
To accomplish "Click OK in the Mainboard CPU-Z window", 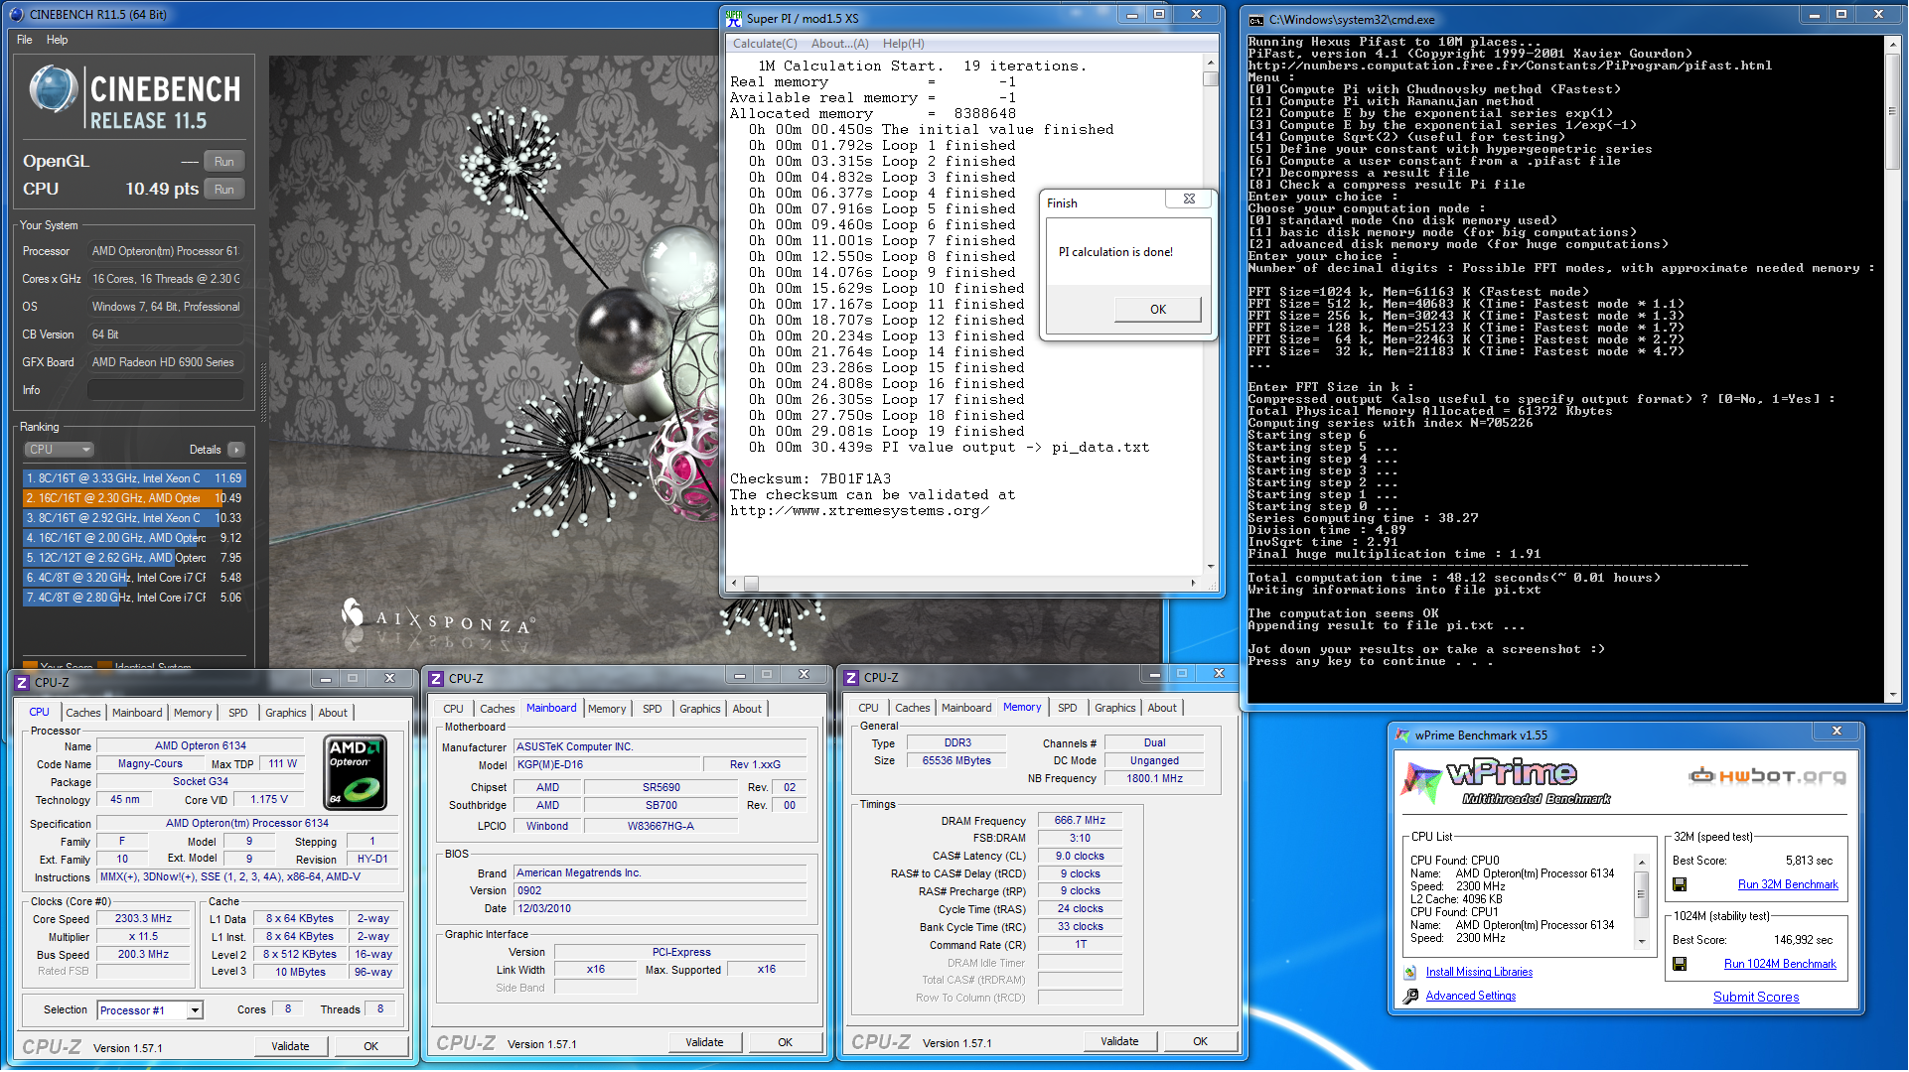I will pyautogui.click(x=786, y=1042).
